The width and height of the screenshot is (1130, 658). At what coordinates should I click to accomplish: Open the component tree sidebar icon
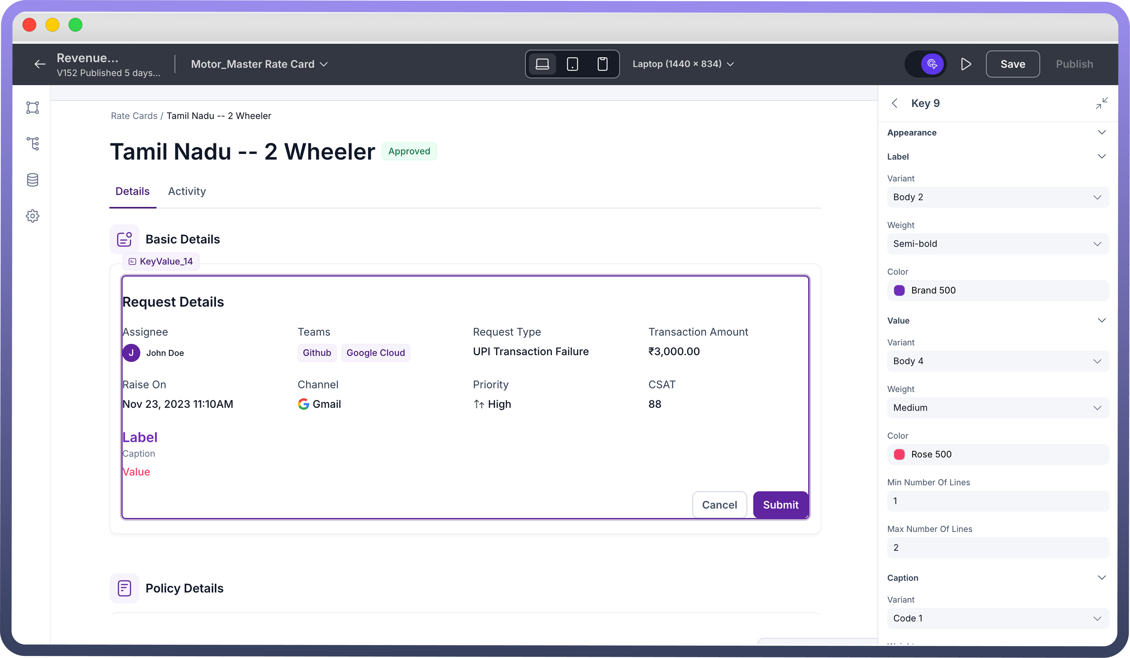tap(33, 144)
